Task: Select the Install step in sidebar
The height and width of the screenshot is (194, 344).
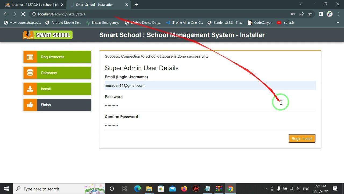Action: click(57, 89)
